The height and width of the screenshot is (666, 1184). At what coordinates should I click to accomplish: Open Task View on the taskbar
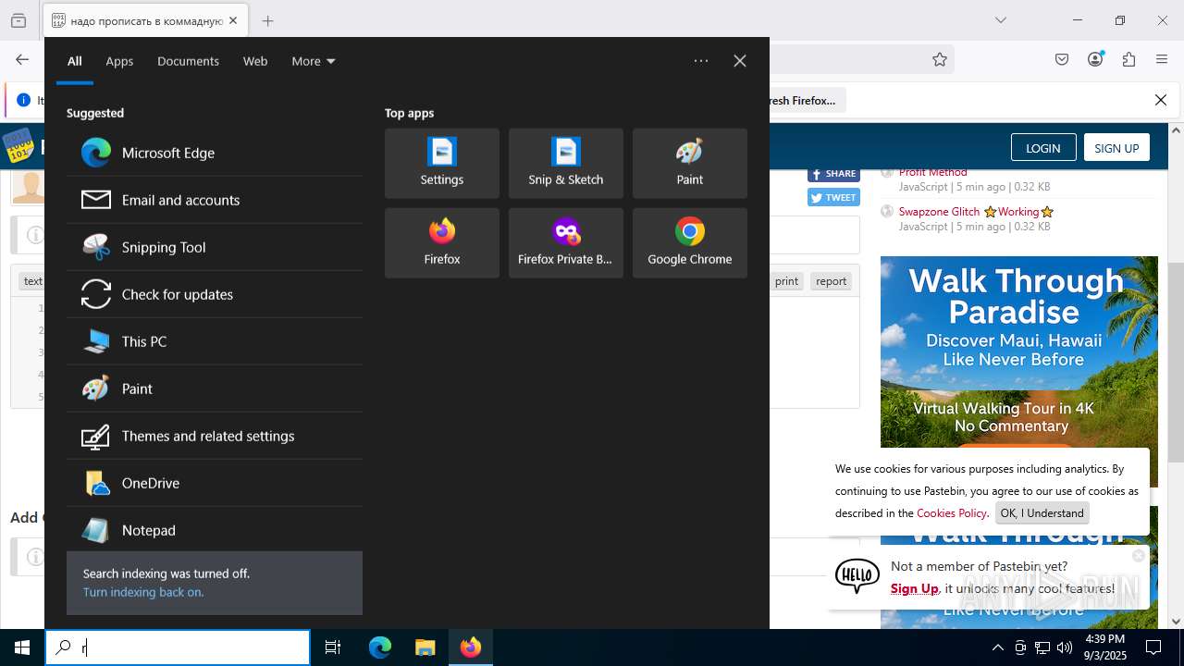pos(333,647)
